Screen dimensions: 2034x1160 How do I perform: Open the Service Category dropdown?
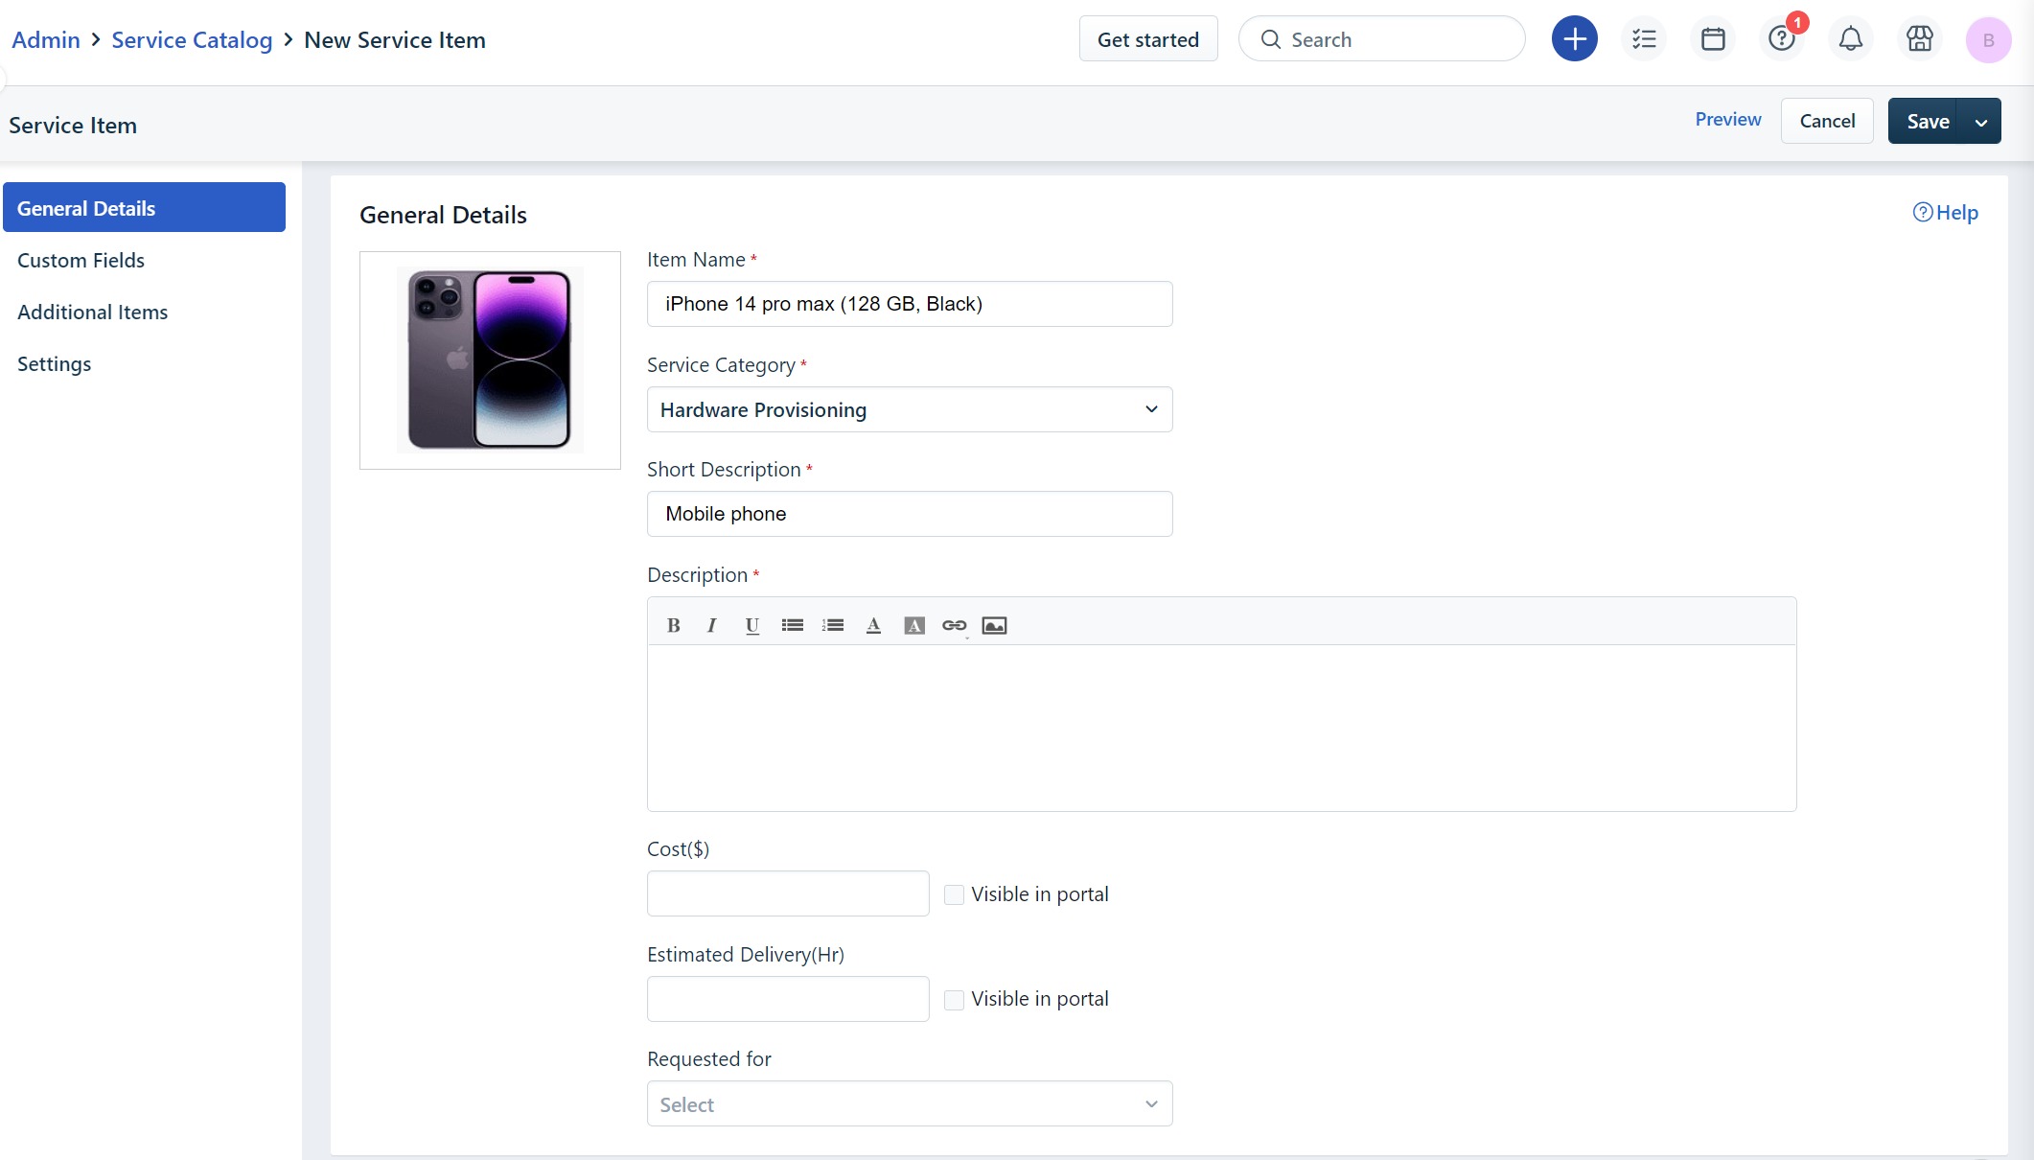909,409
